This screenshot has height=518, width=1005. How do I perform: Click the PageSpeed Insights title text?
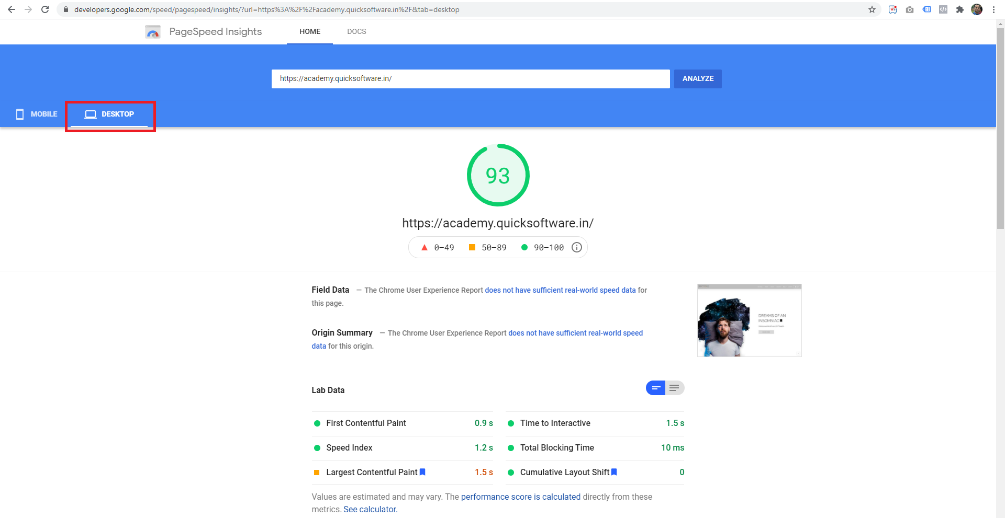(215, 32)
